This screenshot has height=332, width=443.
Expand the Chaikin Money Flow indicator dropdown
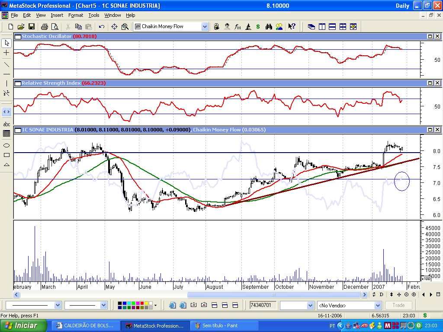pyautogui.click(x=205, y=26)
